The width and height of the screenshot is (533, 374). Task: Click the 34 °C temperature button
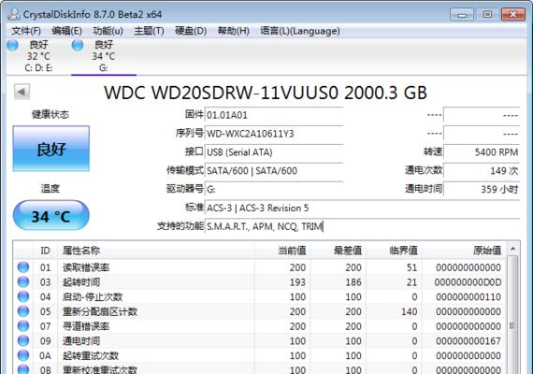(x=51, y=216)
